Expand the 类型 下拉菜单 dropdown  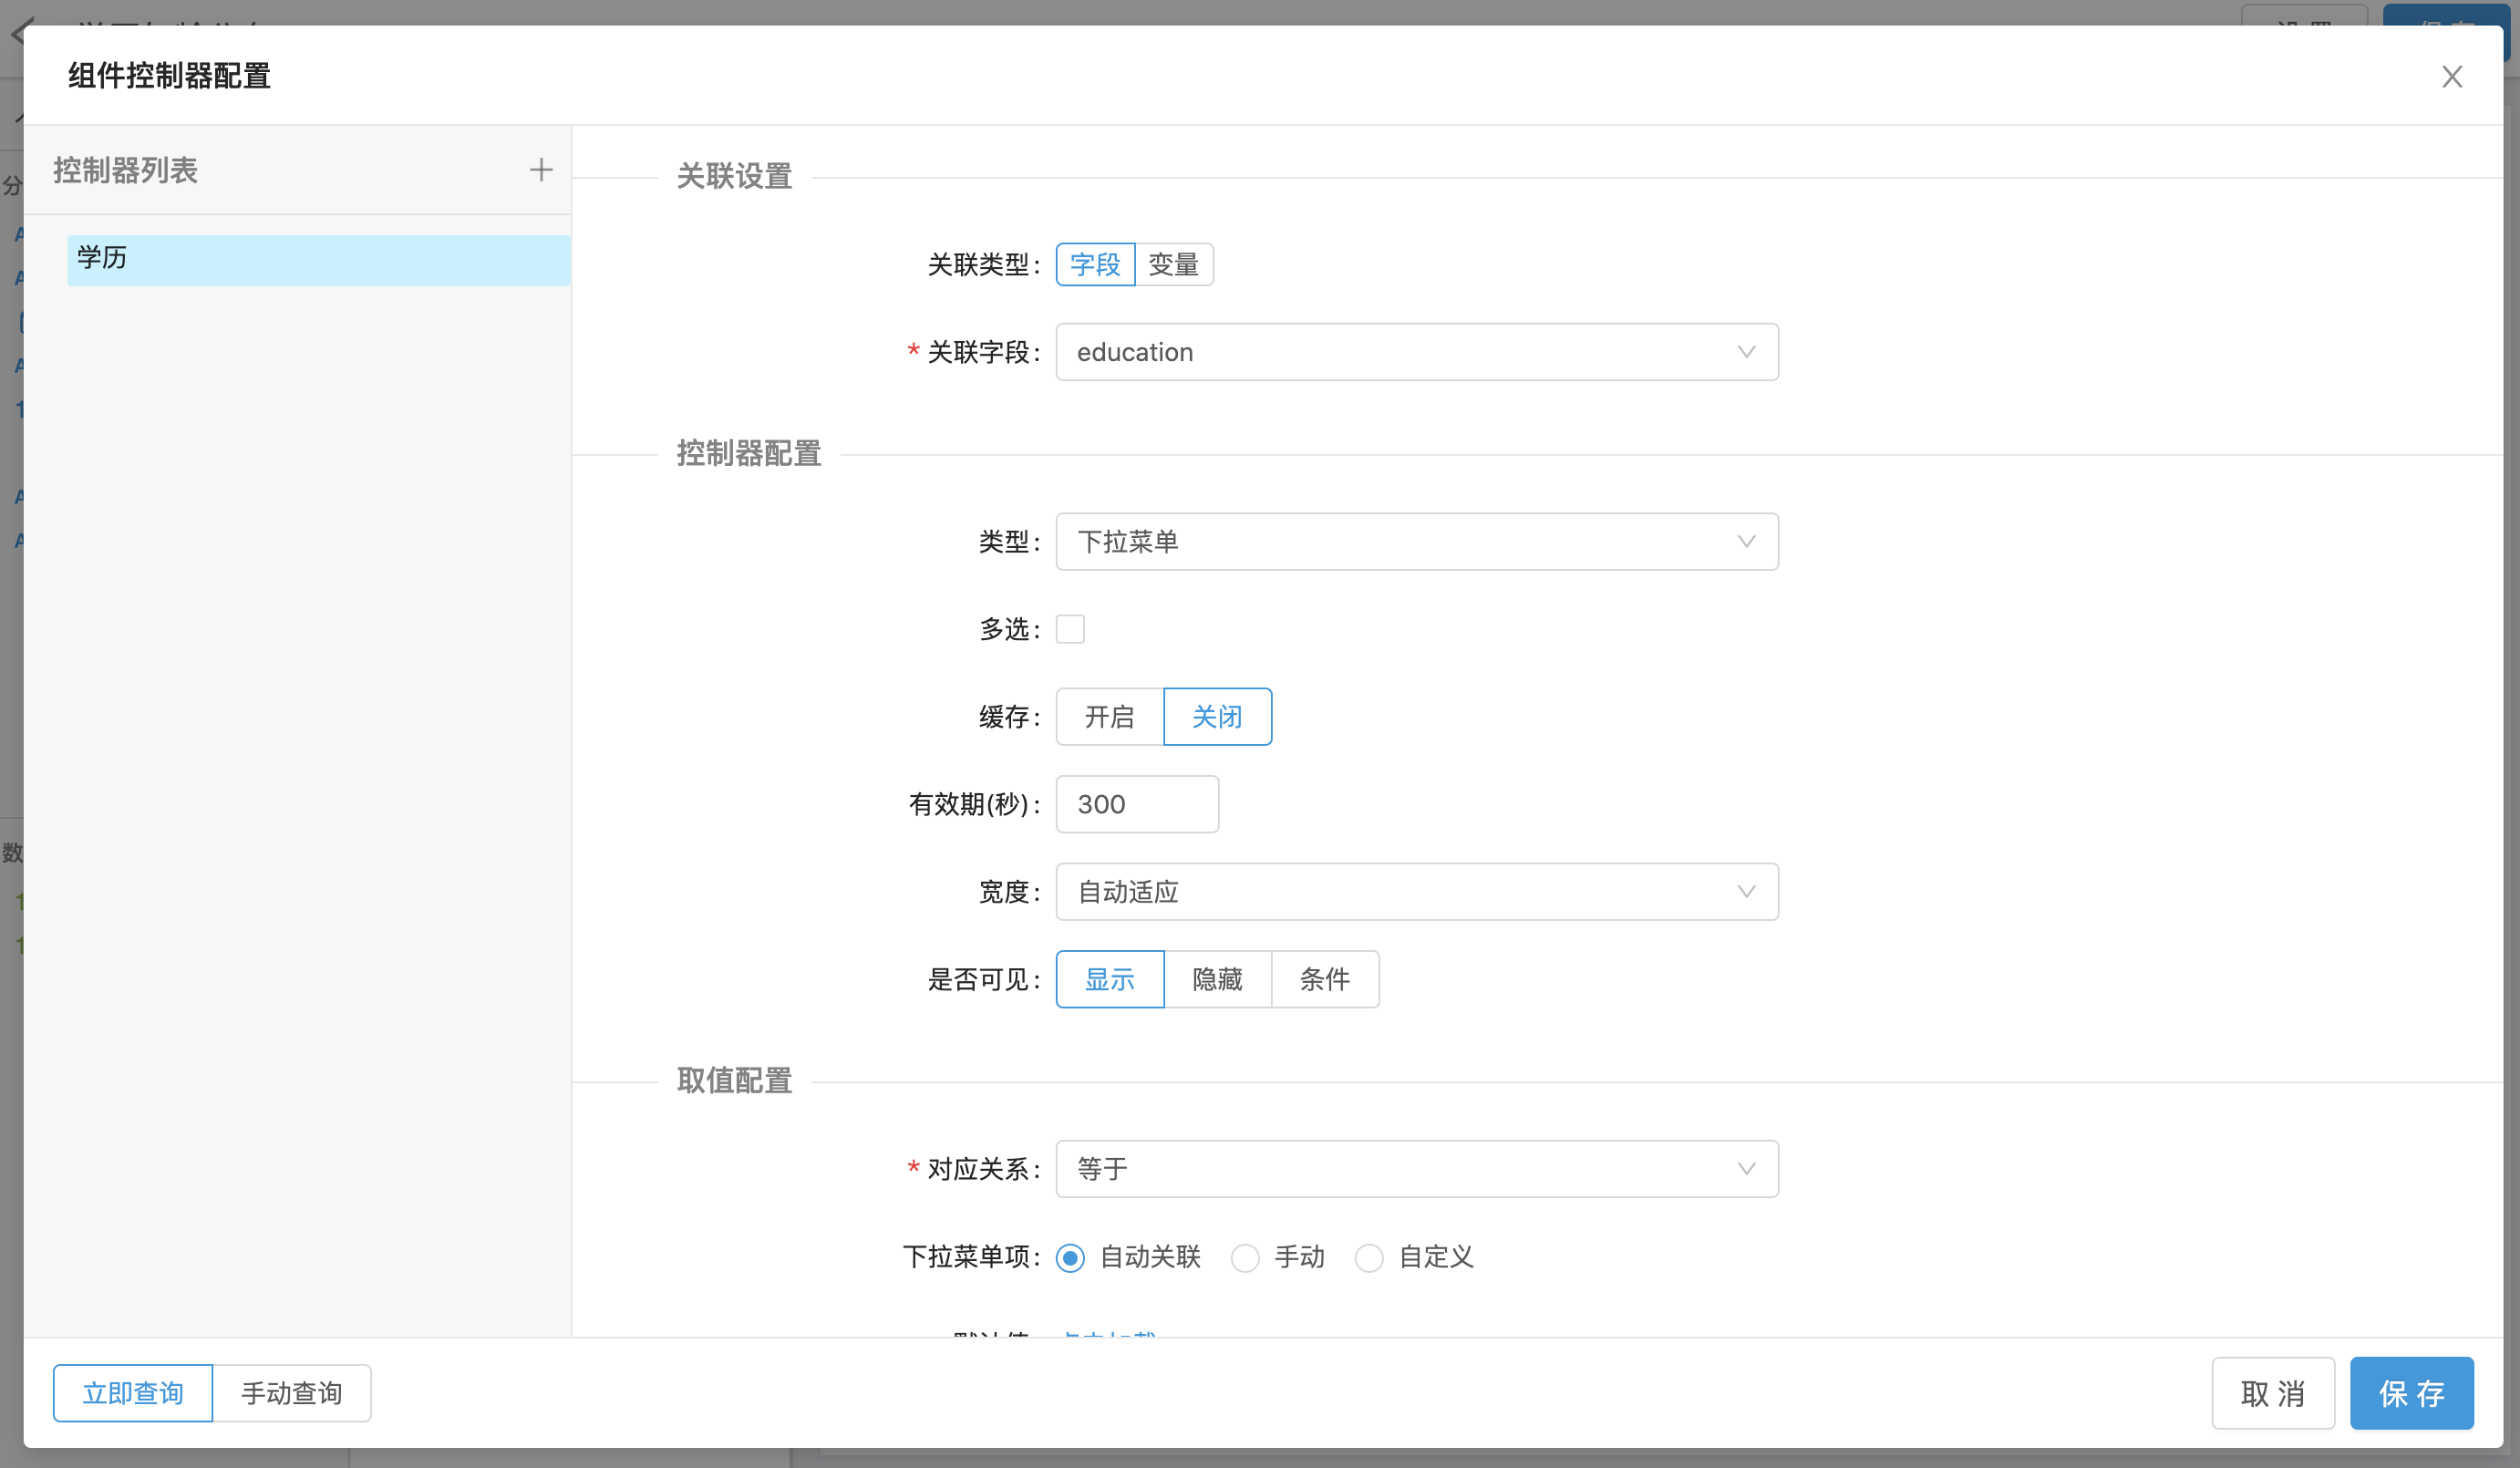coord(1416,542)
